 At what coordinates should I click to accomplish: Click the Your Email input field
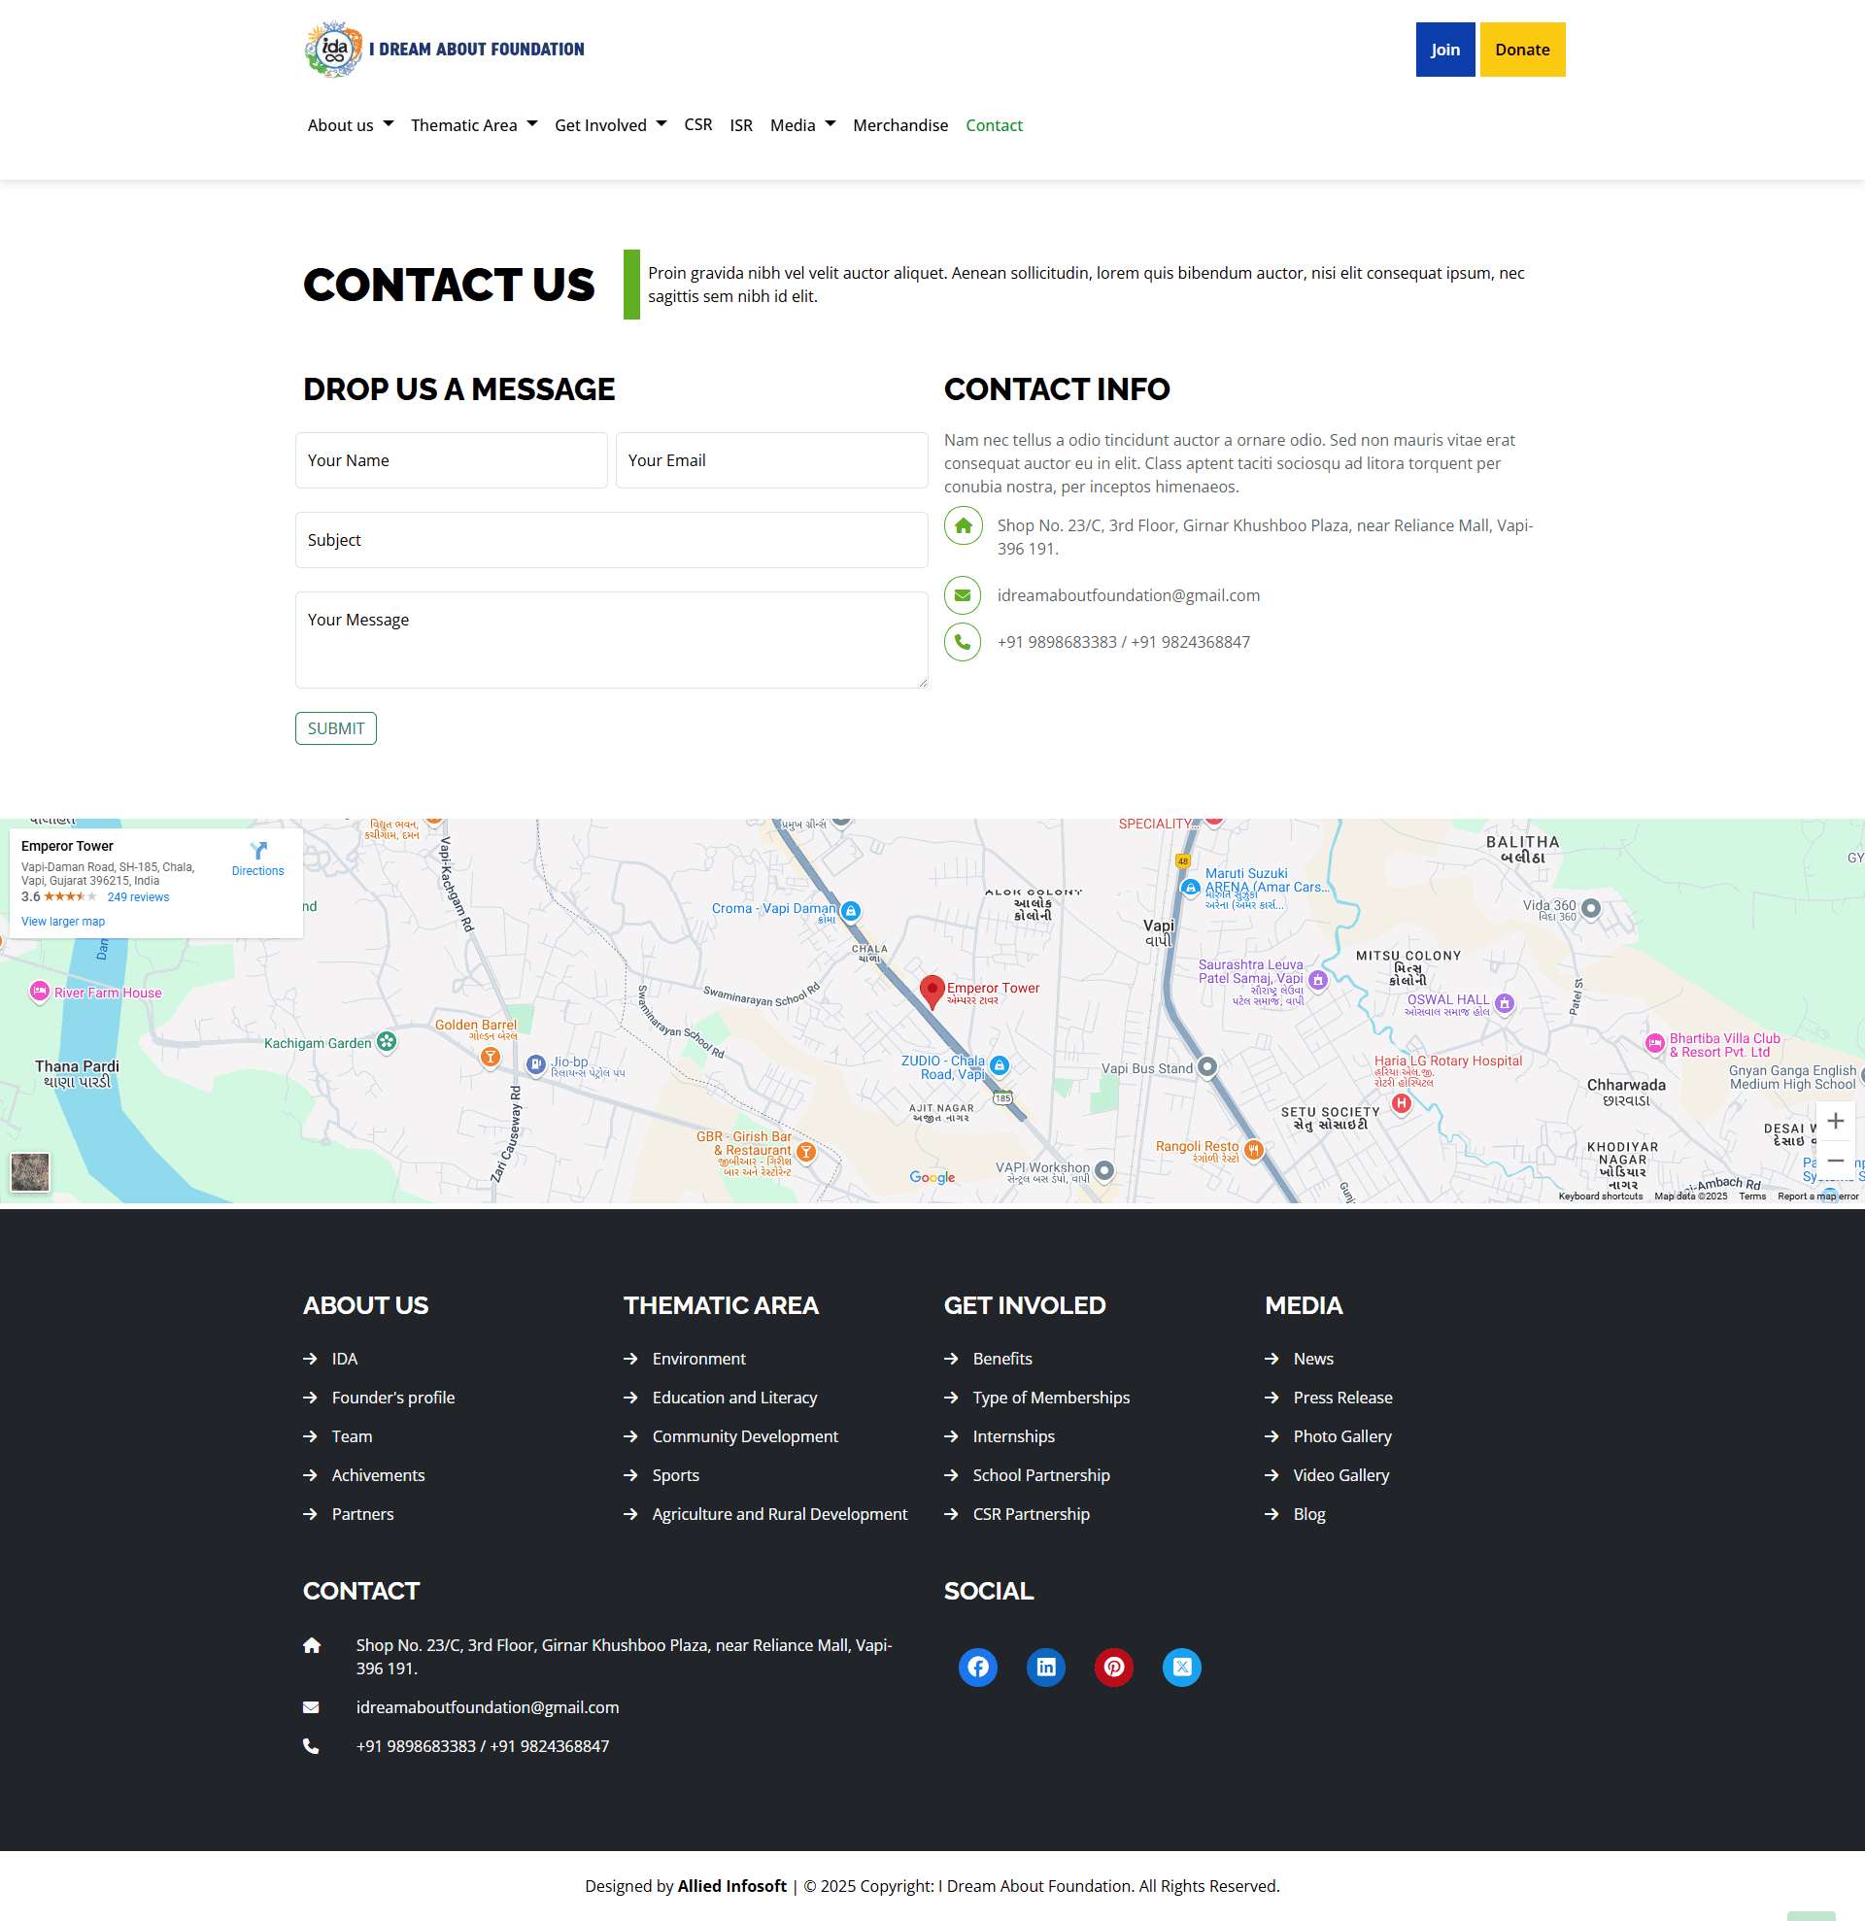[771, 460]
